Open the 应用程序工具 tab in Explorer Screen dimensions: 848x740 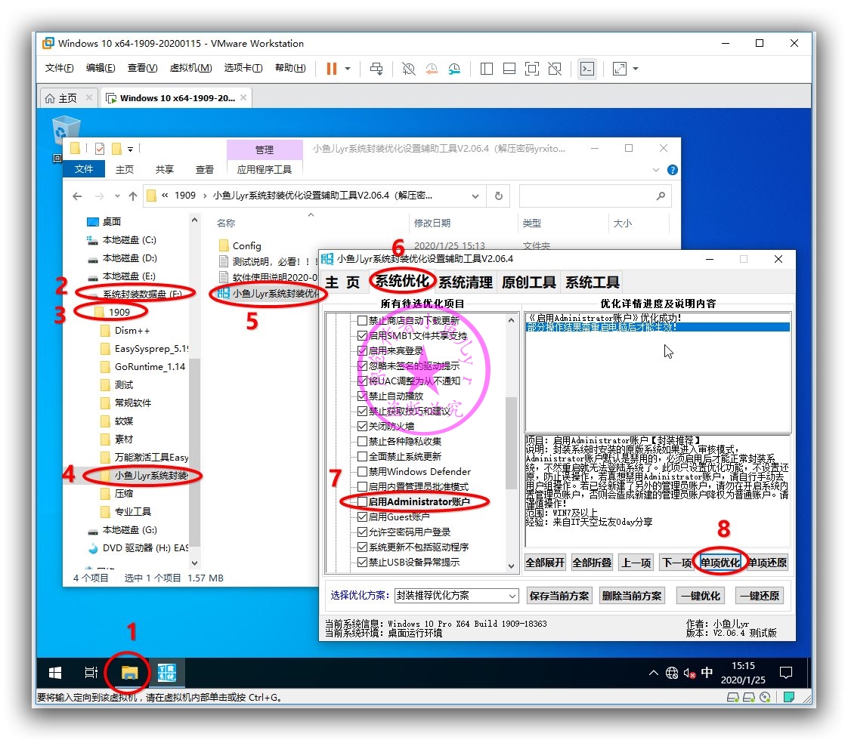click(x=264, y=170)
